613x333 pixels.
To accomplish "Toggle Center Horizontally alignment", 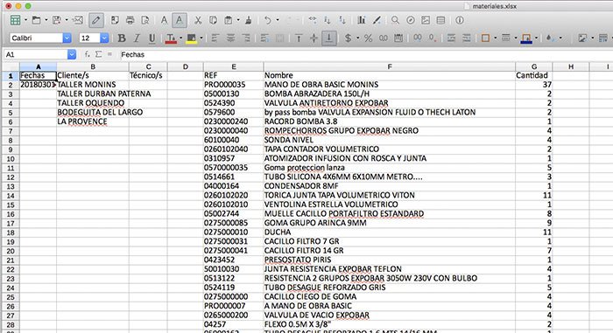I will [x=230, y=38].
